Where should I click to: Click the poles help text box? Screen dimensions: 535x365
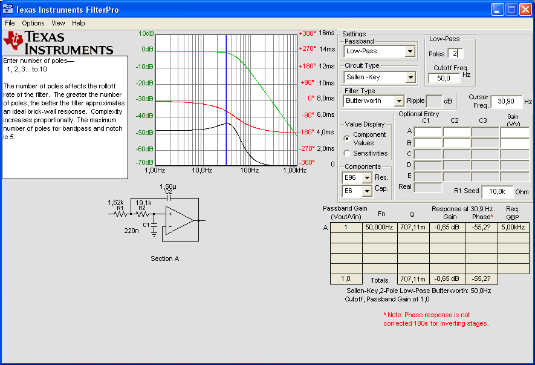65,117
